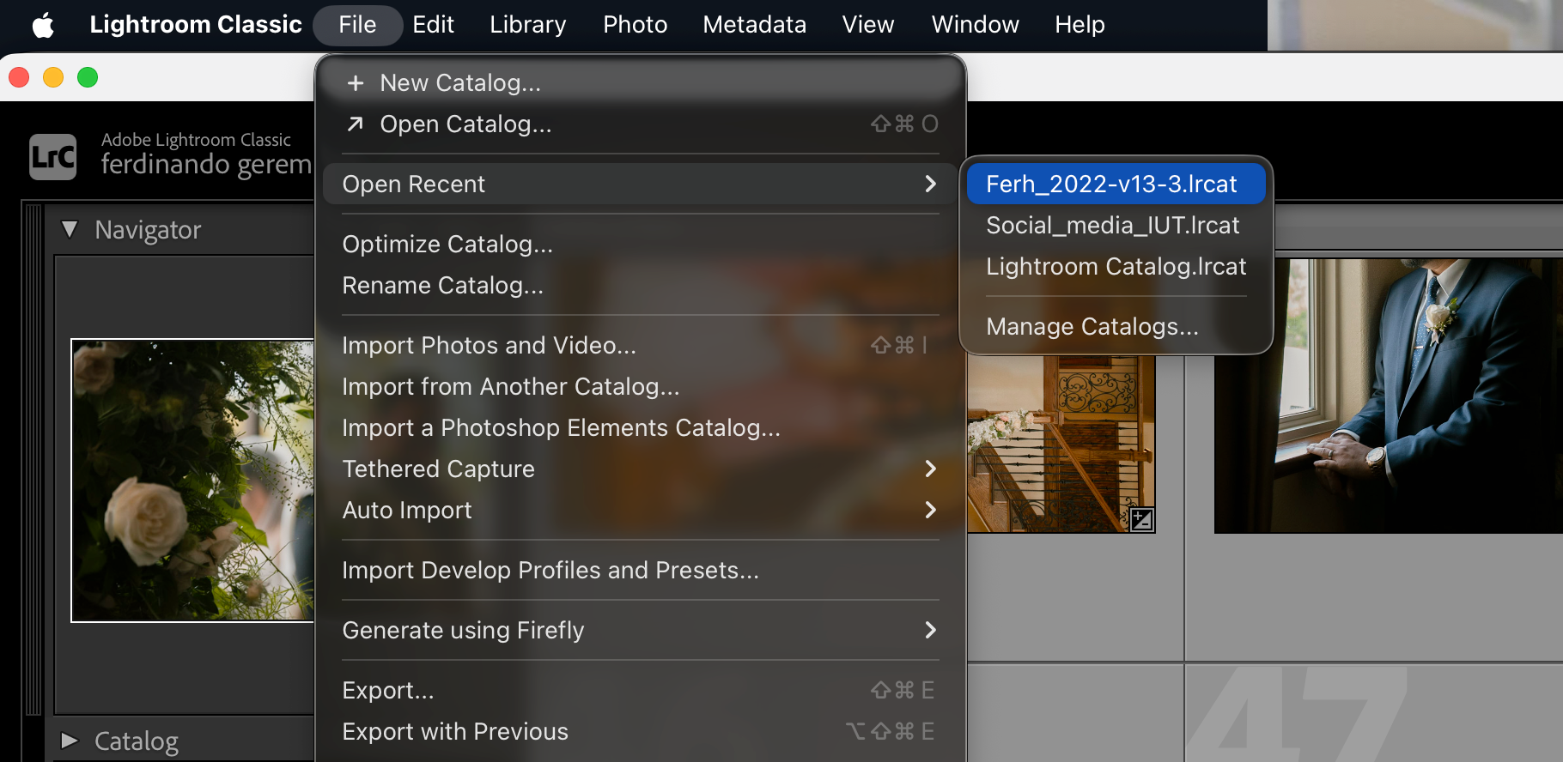
Task: Select the staircase photo thumbnail in grid
Action: click(1061, 444)
